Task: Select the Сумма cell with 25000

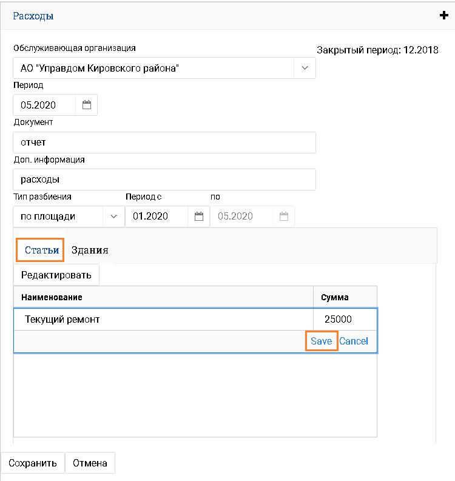Action: pos(344,319)
